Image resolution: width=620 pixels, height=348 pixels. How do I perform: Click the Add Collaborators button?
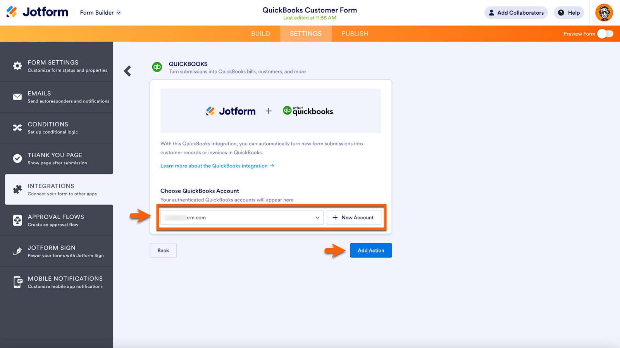(x=516, y=13)
